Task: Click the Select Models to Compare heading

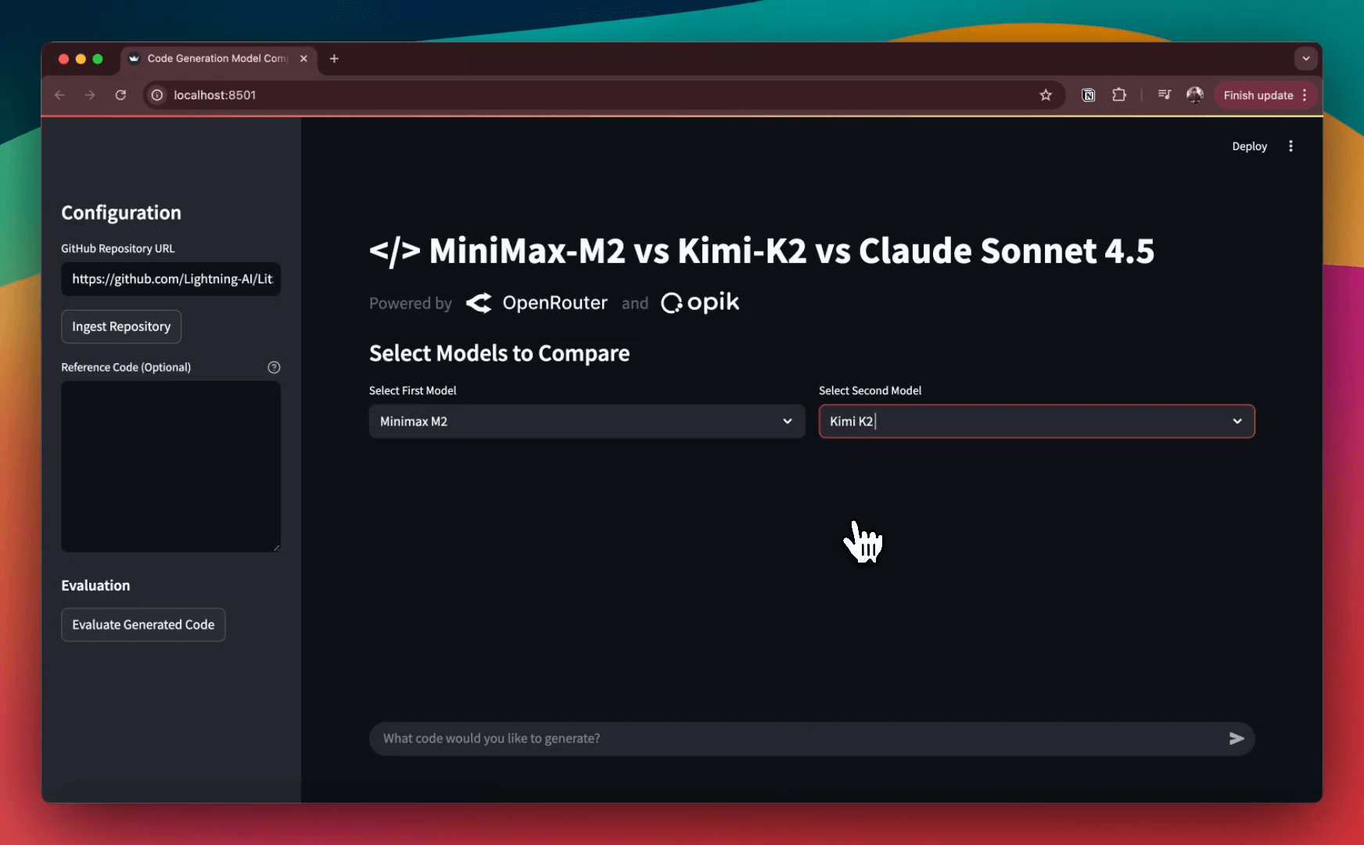Action: [x=499, y=354]
